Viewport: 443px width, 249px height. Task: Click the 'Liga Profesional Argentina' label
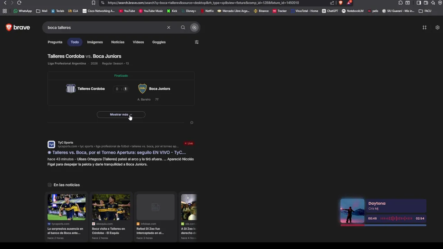pyautogui.click(x=67, y=63)
